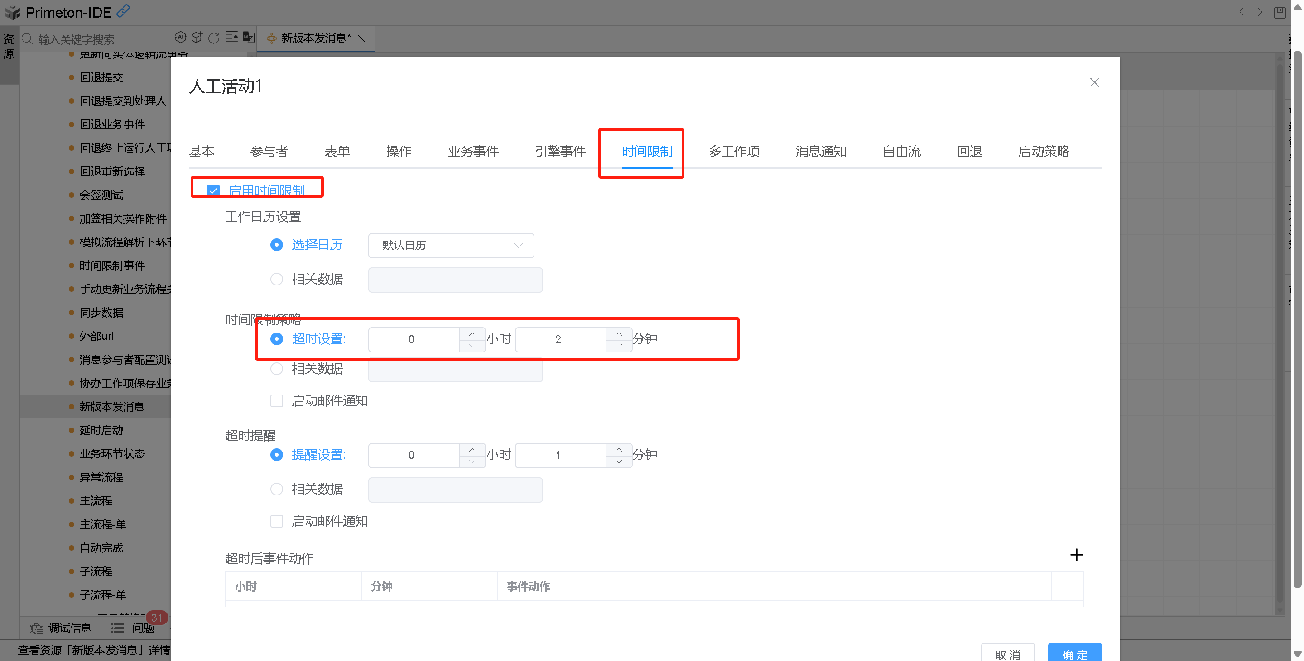Click the collapse-all icon in the resource toolbar
The height and width of the screenshot is (661, 1304).
(231, 37)
